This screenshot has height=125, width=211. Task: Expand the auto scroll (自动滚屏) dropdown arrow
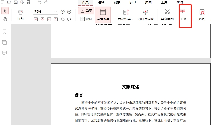(x=133, y=19)
